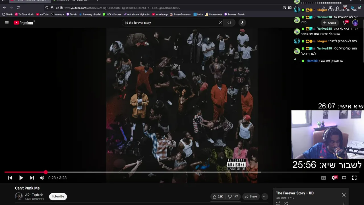Switch to the second browser tab
This screenshot has height=205, width=364.
click(73, 1)
